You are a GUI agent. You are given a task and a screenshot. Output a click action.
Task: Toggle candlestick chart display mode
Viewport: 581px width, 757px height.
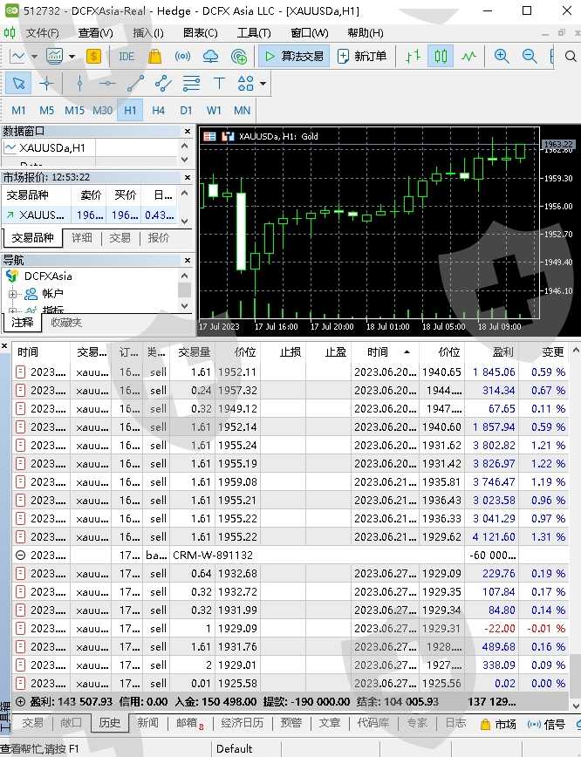(441, 56)
